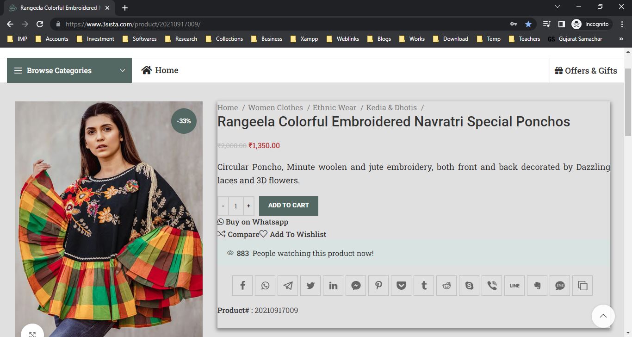Pin product on Pinterest
632x337 pixels.
point(378,286)
